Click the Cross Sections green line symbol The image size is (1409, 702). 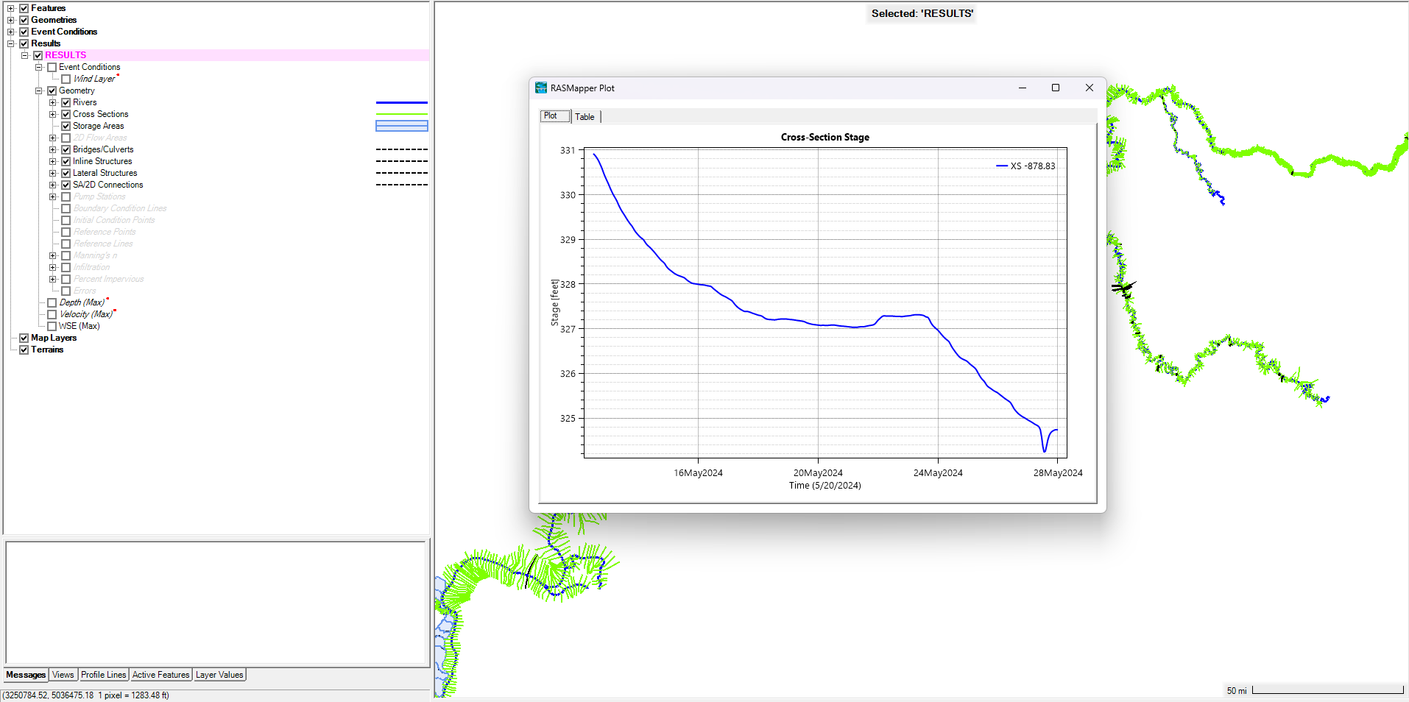coord(402,114)
